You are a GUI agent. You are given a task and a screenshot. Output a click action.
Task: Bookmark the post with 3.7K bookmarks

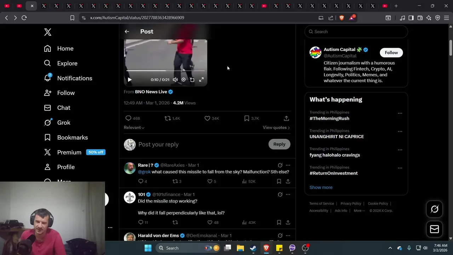tap(251, 118)
